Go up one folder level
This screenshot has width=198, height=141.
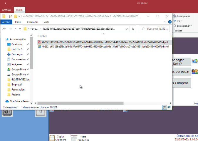[20, 29]
